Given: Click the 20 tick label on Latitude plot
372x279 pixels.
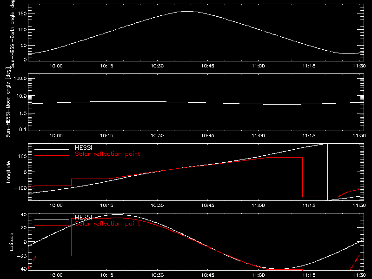Looking at the screenshot, I should pyautogui.click(x=24, y=228).
